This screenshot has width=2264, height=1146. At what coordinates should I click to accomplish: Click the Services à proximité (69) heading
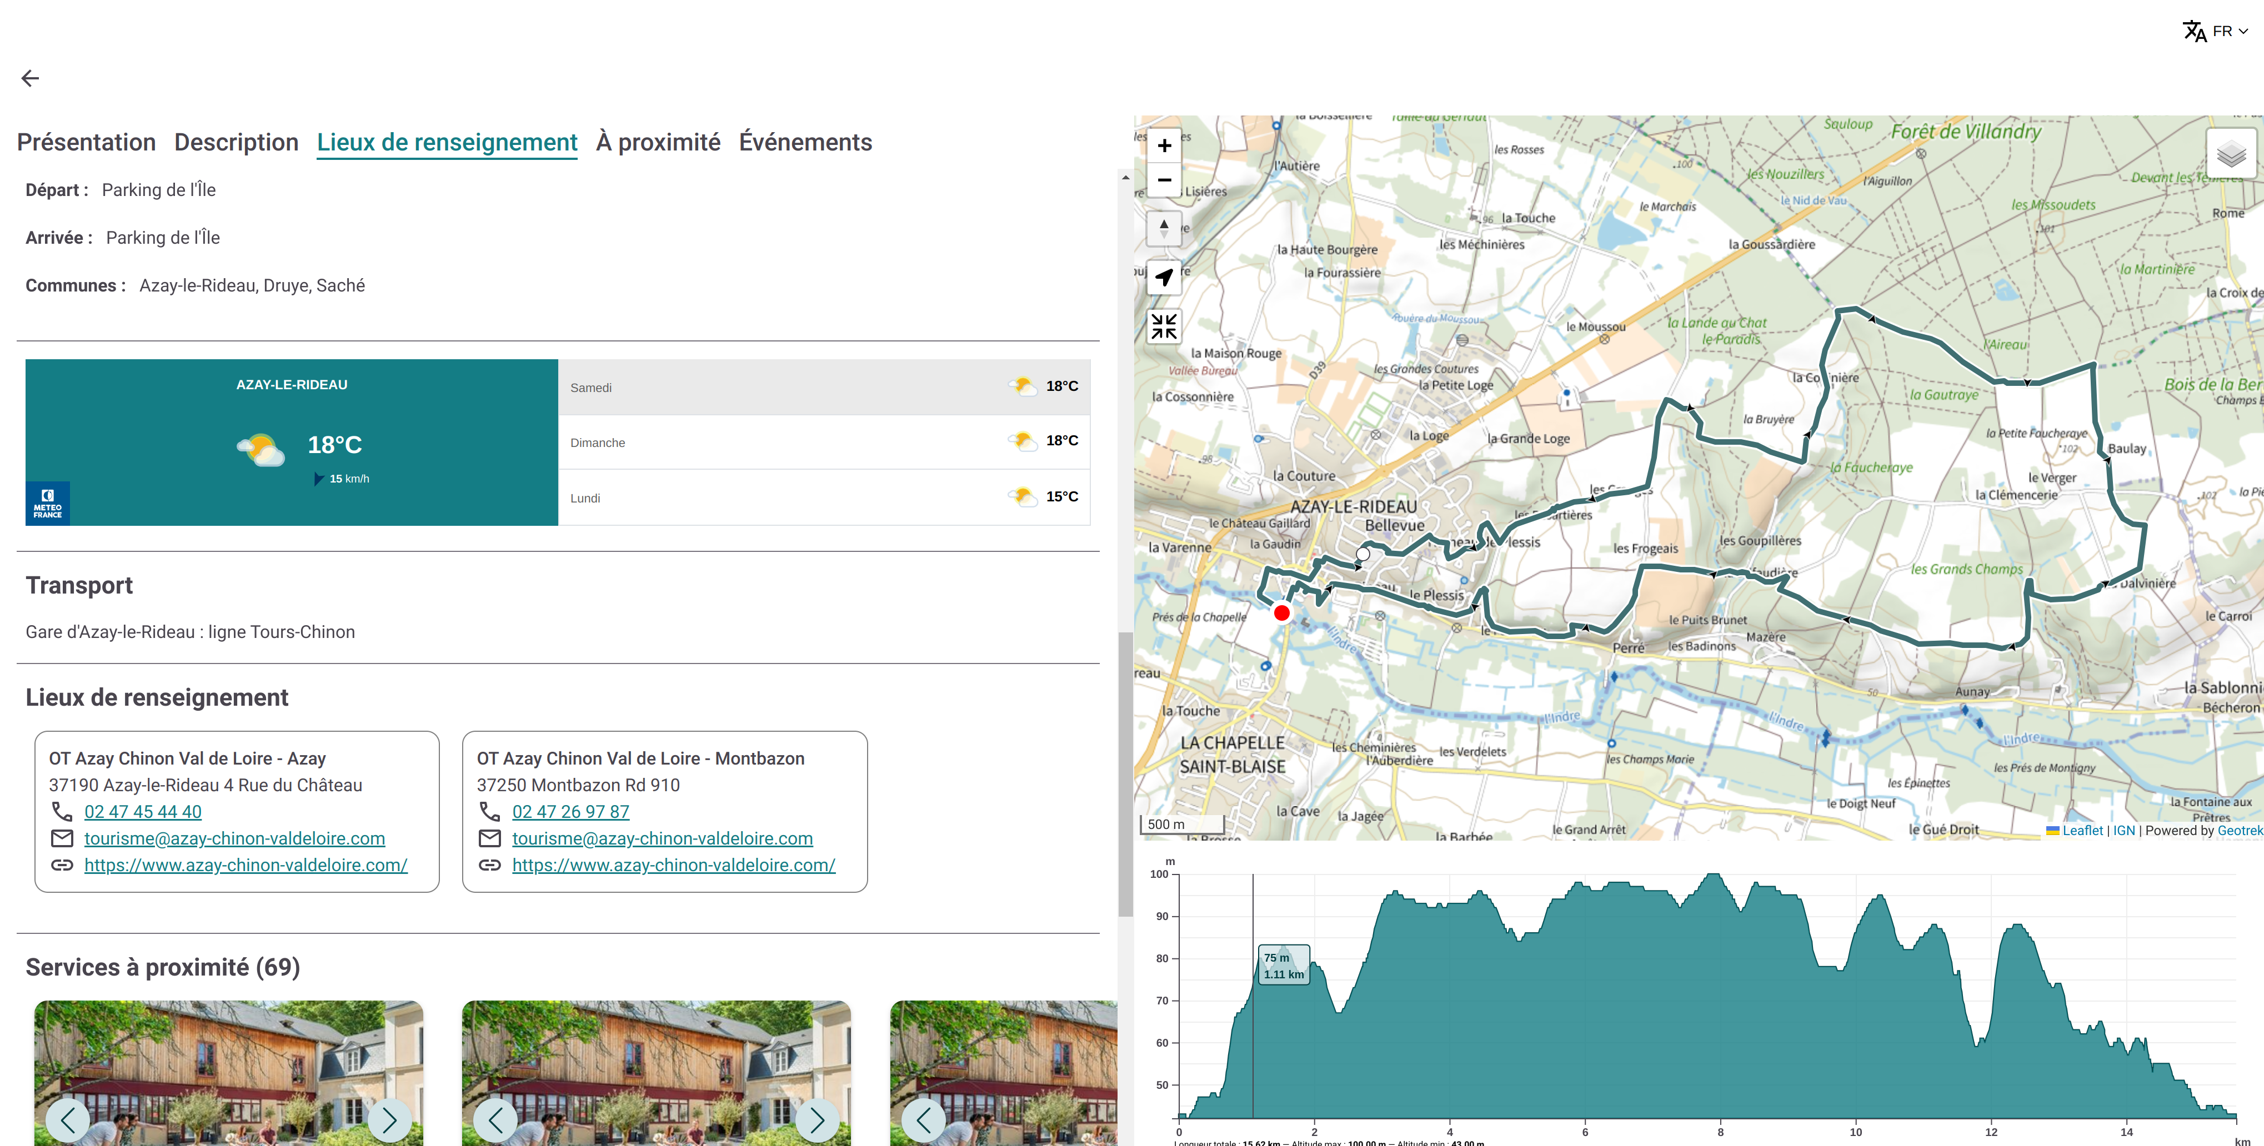163,967
